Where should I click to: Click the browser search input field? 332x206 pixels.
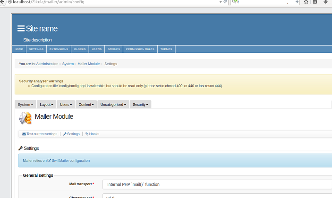(266, 2)
